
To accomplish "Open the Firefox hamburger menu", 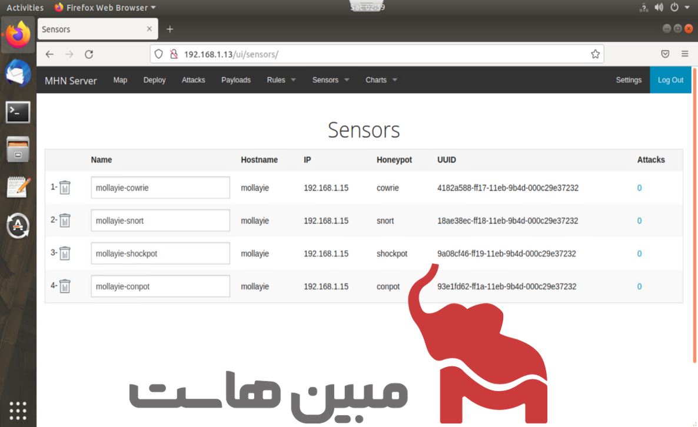I will [684, 54].
